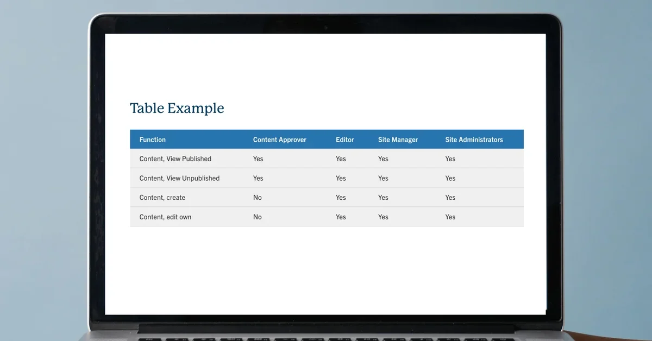Select Editor's "Yes" in Content, create row

[341, 198]
